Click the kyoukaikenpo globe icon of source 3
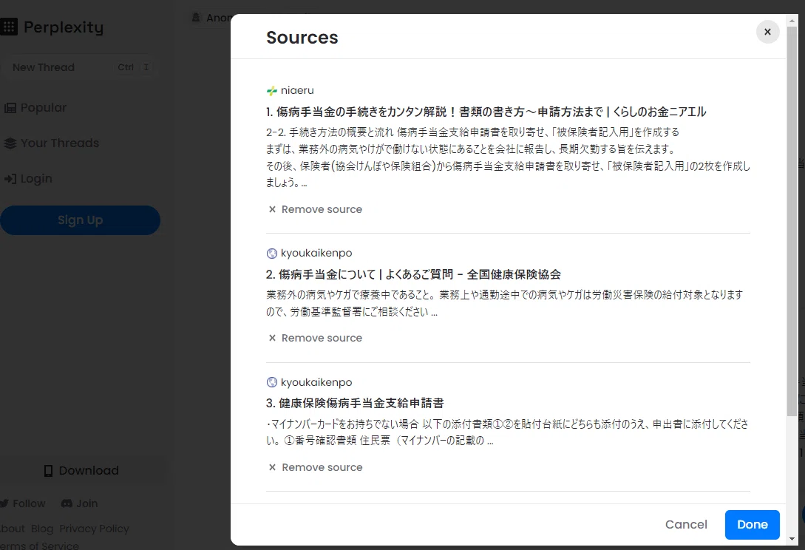805x550 pixels. point(271,382)
